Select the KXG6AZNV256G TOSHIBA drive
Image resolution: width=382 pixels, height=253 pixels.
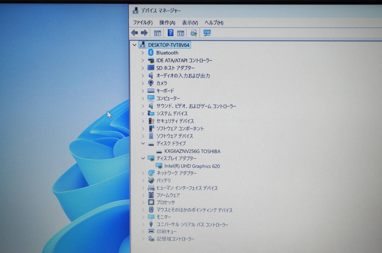click(192, 151)
